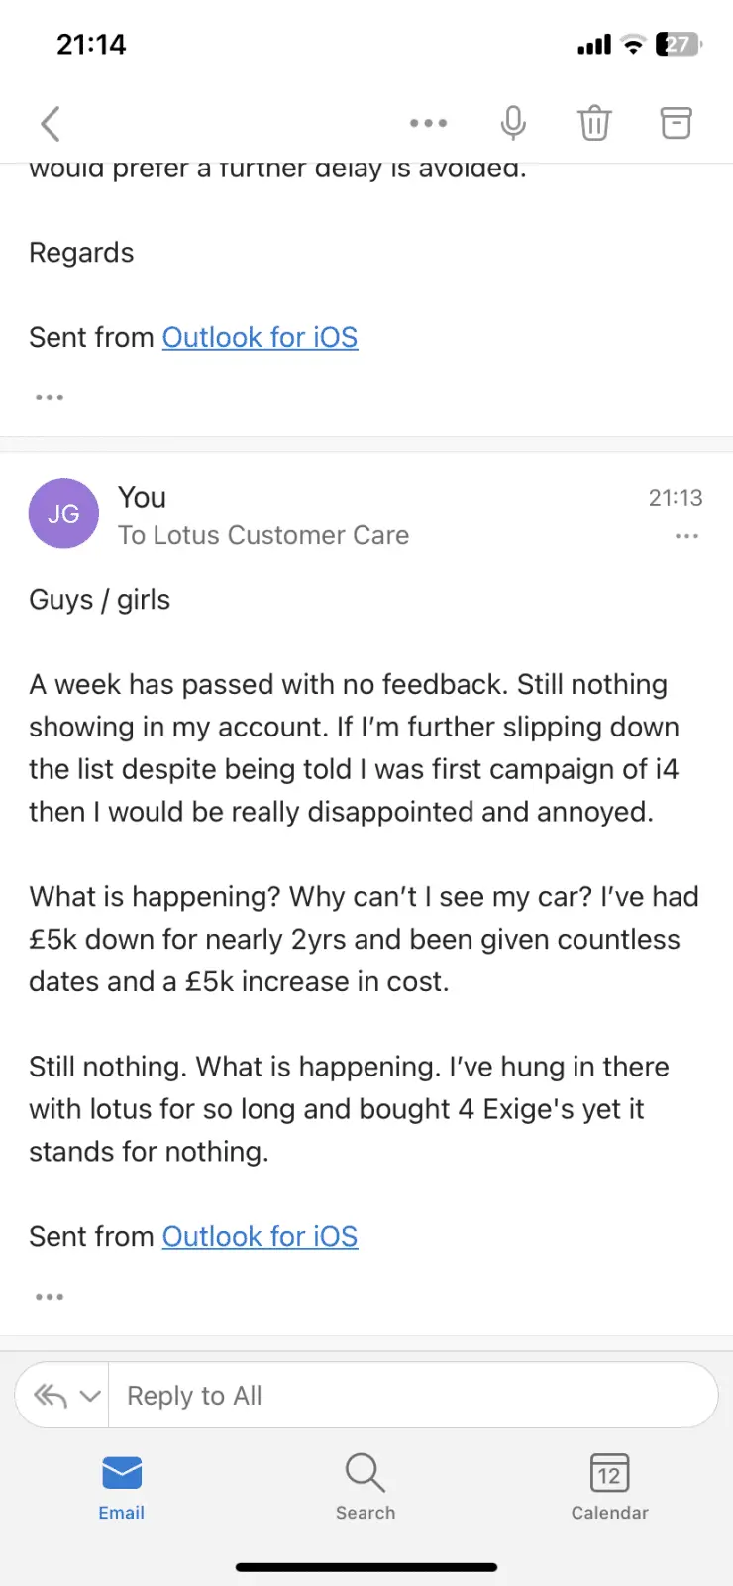This screenshot has height=1586, width=733.
Task: Expand quoted text below the last message
Action: (x=50, y=1297)
